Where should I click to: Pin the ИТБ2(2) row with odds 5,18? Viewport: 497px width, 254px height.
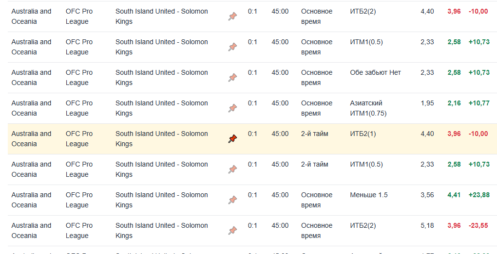[x=232, y=231]
